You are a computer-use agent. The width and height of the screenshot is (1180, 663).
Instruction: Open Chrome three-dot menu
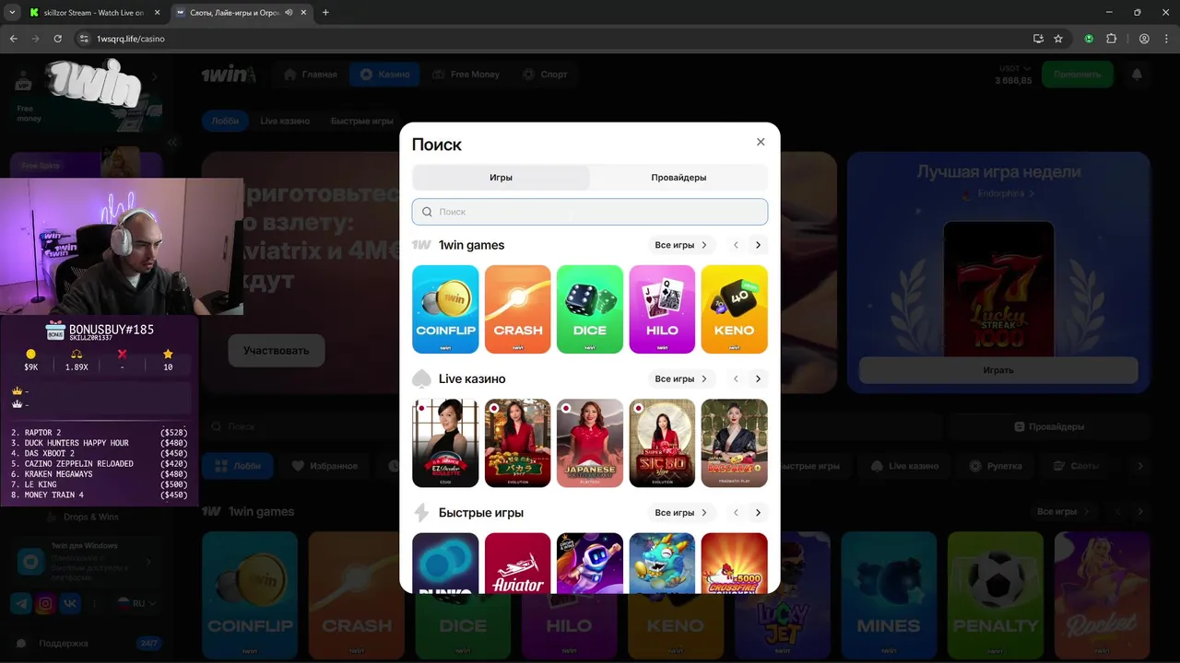[1165, 39]
